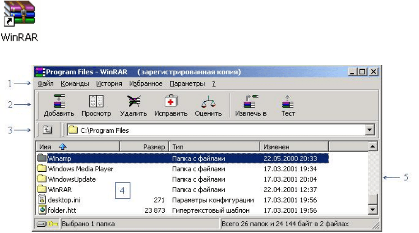Click the C:\Program Files address field
The width and height of the screenshot is (419, 233).
[216, 130]
